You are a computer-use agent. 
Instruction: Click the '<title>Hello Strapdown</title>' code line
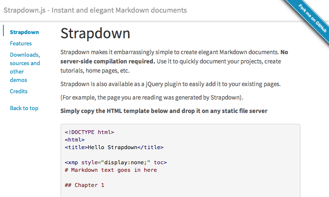coord(114,147)
